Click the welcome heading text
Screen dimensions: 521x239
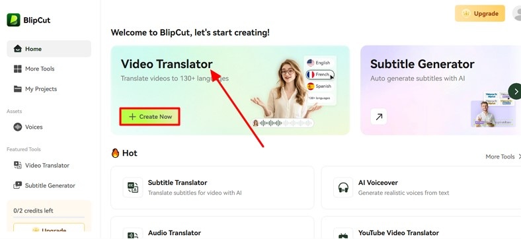tap(190, 32)
